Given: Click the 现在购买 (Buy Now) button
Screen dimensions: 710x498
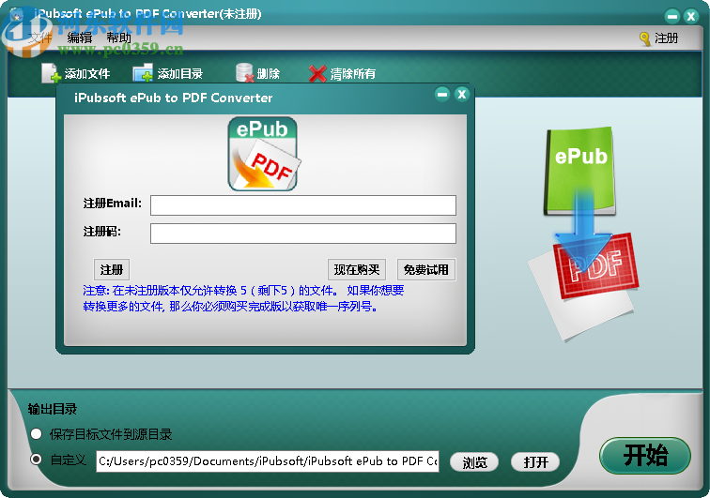Looking at the screenshot, I should [357, 270].
